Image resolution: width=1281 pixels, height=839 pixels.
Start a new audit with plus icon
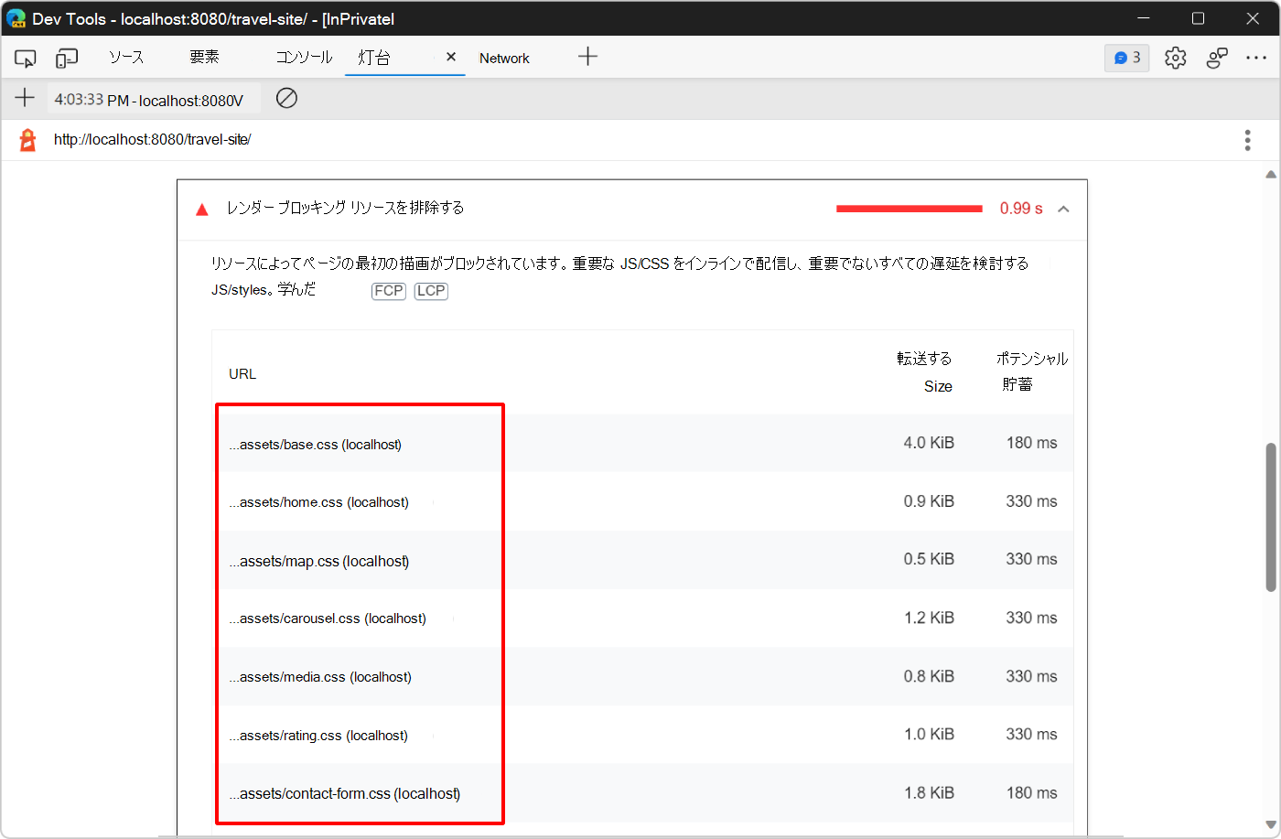(x=25, y=98)
